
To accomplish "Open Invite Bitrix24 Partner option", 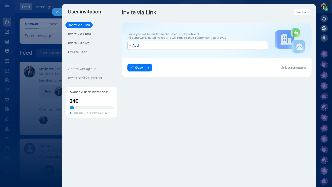I will click(x=85, y=78).
